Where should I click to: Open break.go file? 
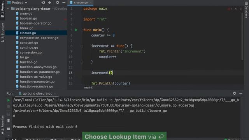26,28
